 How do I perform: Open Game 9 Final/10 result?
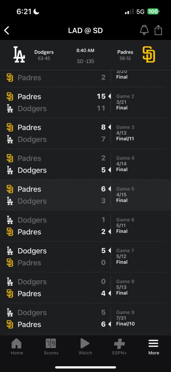pyautogui.click(x=85, y=318)
